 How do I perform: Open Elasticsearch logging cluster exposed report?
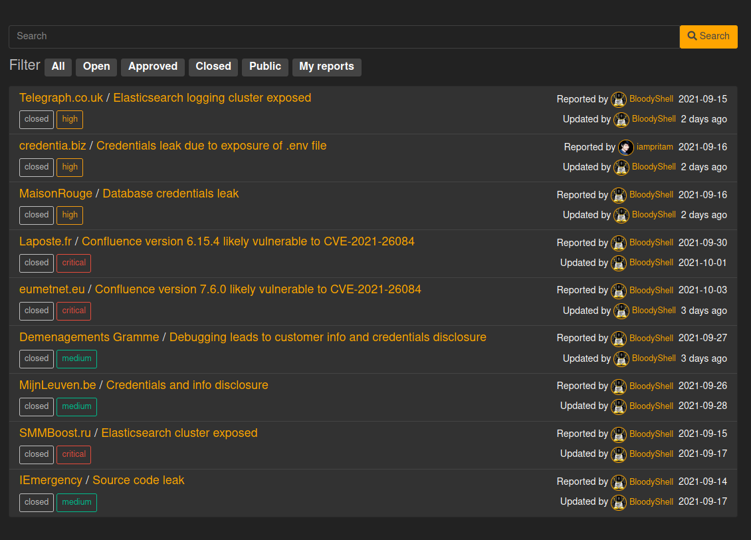click(212, 98)
